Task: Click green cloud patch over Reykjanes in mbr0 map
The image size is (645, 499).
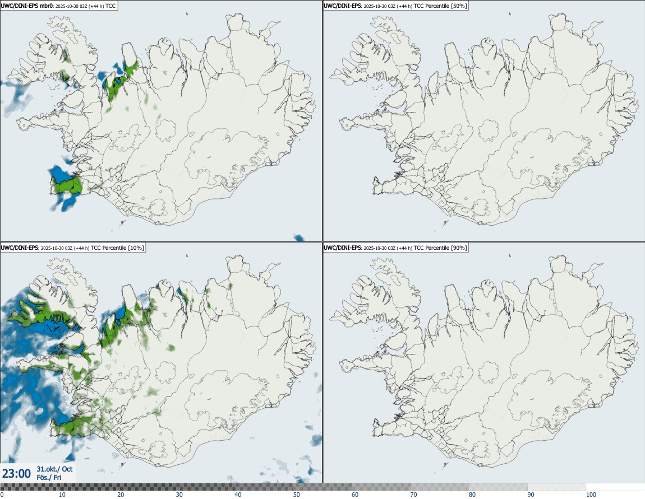Action: pos(67,185)
